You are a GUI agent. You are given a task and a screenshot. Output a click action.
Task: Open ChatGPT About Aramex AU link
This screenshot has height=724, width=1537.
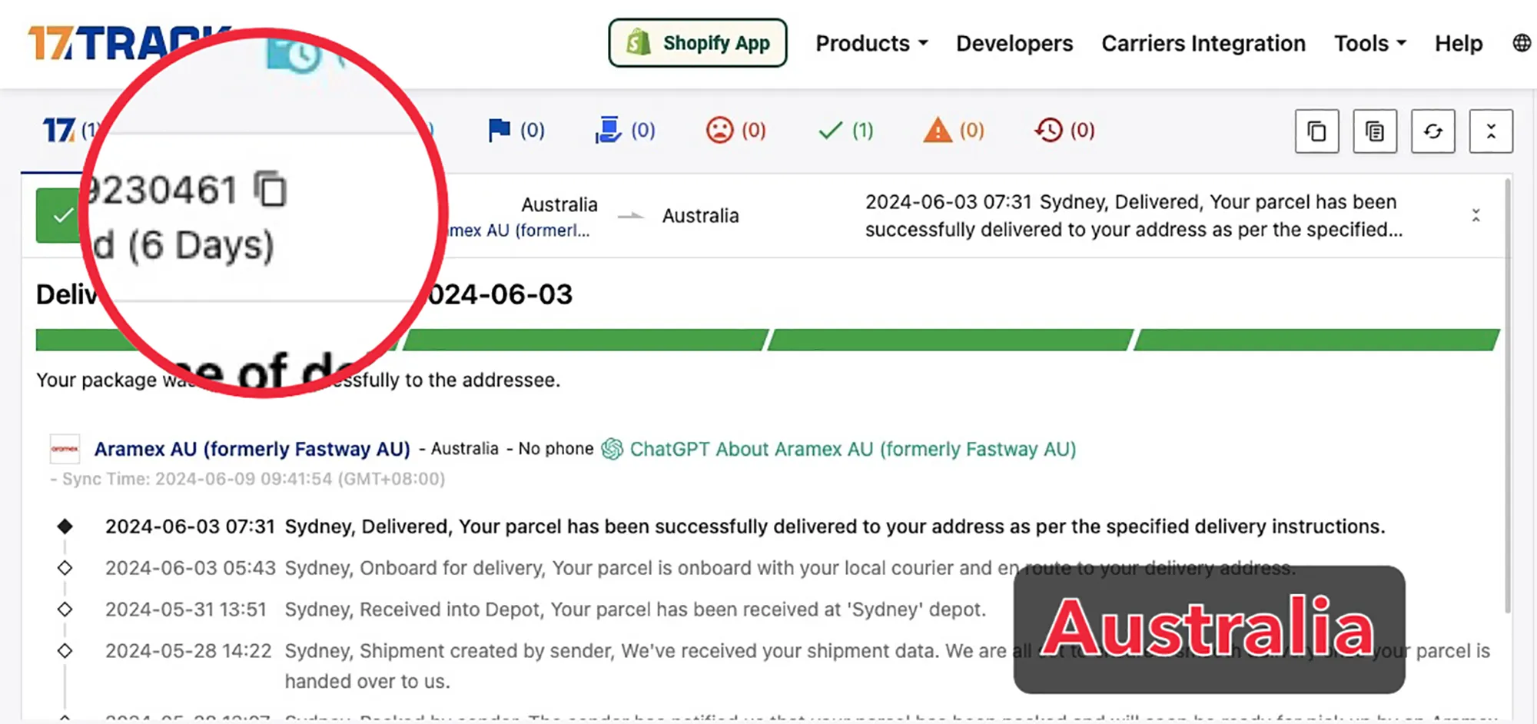pos(852,449)
